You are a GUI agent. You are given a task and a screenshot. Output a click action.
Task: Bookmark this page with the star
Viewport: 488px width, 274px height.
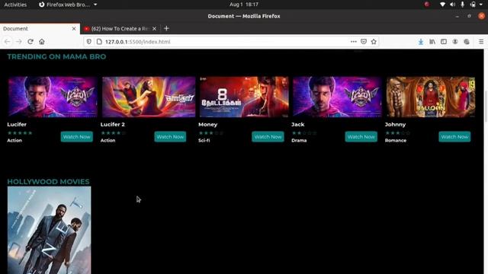coord(374,42)
